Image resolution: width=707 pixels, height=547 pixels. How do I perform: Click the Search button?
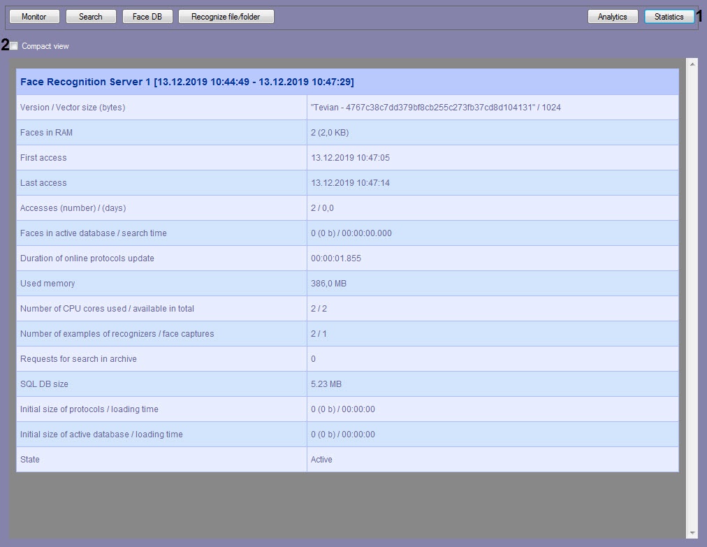(90, 17)
